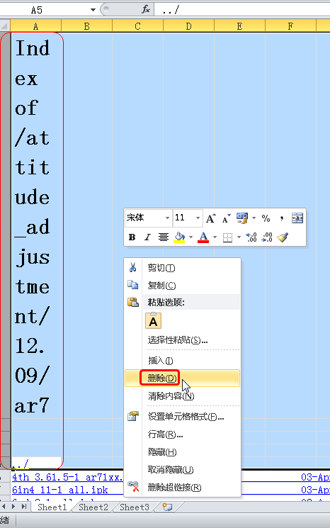Click the merge and center icon
Viewport: 330px width, 528px height.
[297, 218]
